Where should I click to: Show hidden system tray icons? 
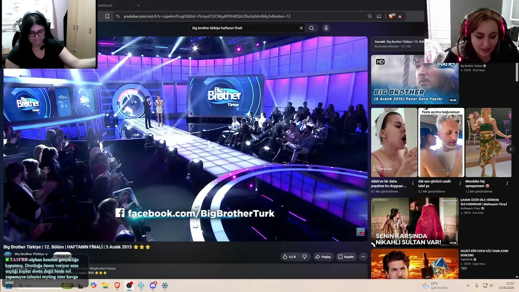coord(468,286)
